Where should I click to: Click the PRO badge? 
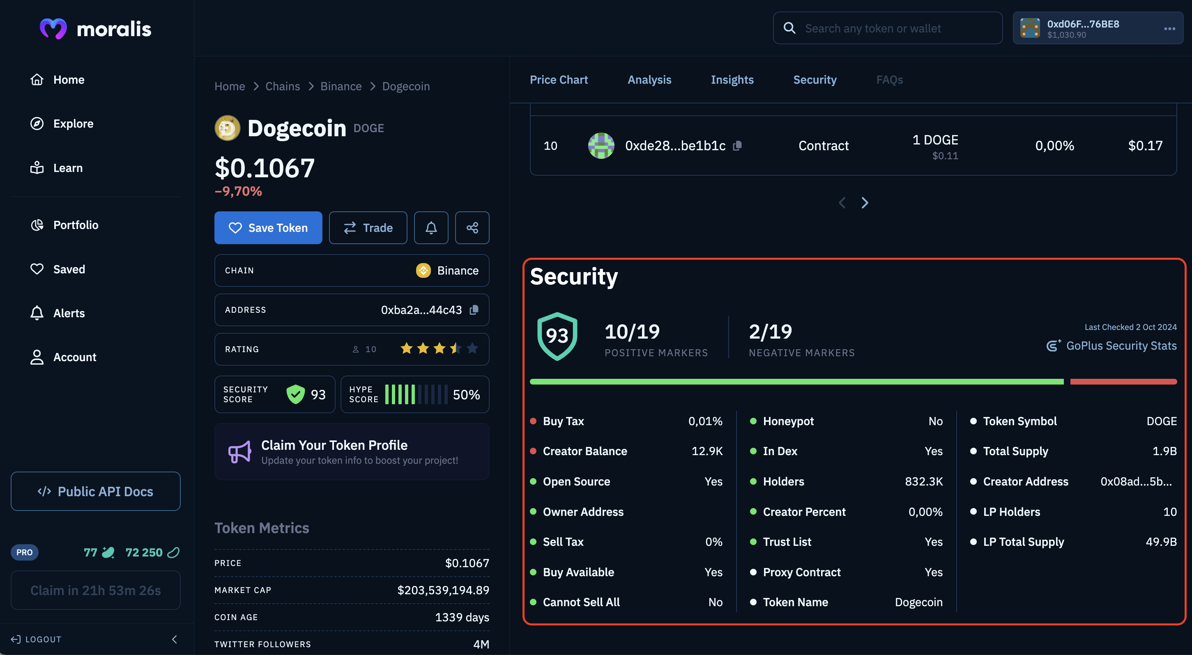pos(25,552)
